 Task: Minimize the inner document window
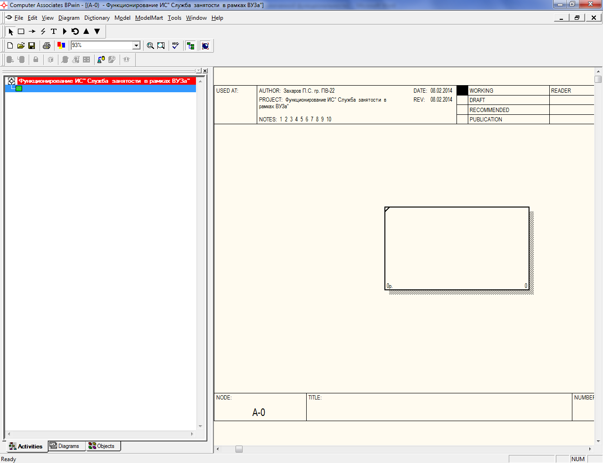click(562, 18)
